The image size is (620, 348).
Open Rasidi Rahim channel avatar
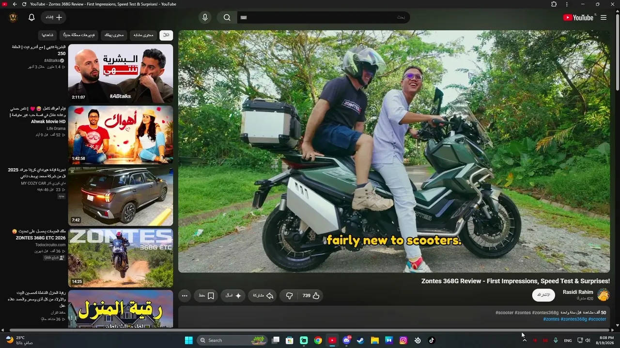pyautogui.click(x=603, y=295)
